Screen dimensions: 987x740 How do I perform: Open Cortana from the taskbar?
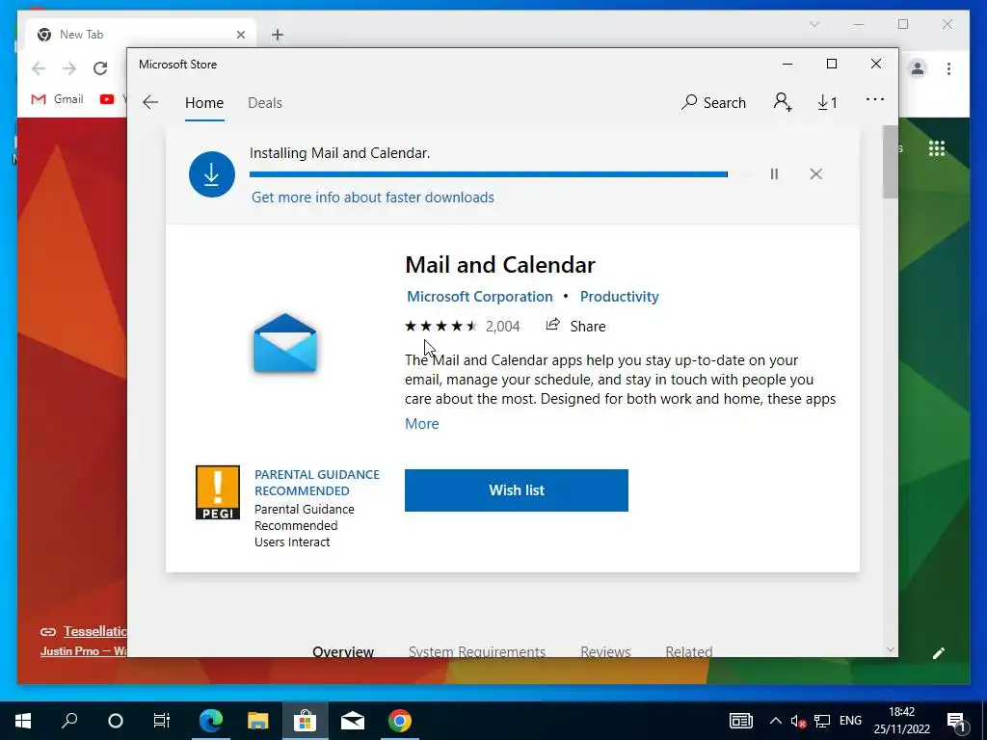pyautogui.click(x=116, y=721)
